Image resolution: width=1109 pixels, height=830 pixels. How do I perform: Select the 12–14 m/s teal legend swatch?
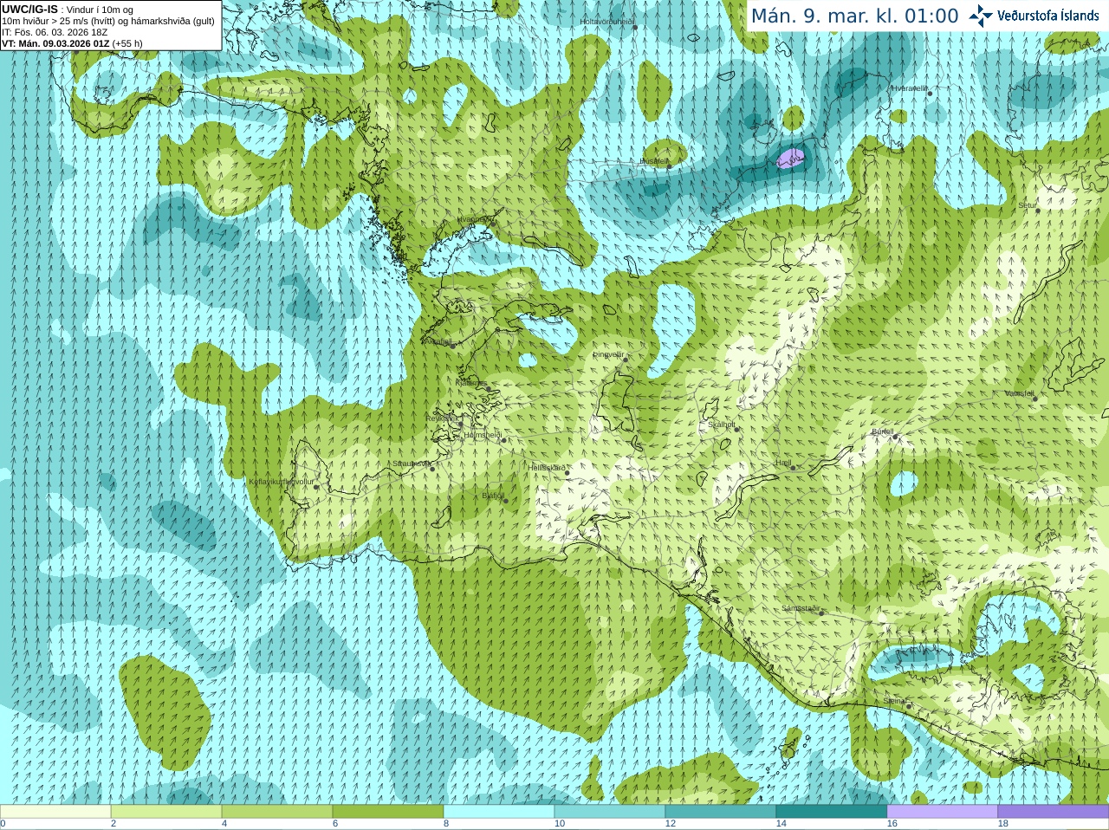click(x=721, y=812)
